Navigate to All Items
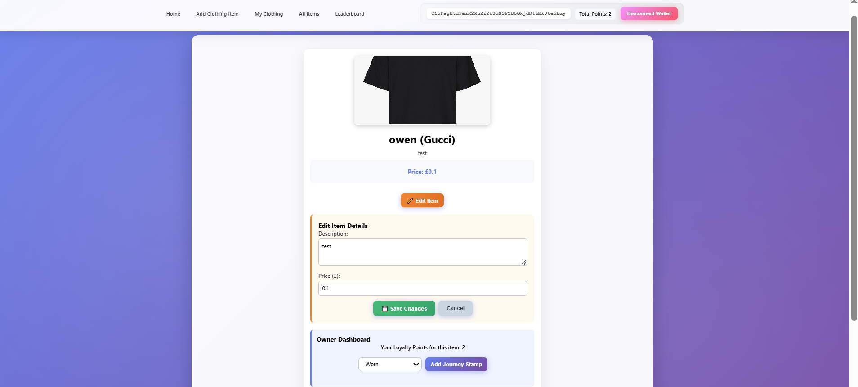The width and height of the screenshot is (858, 387). (309, 14)
